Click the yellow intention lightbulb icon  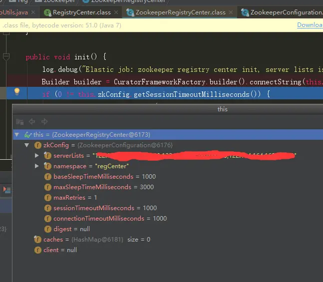coord(17,91)
